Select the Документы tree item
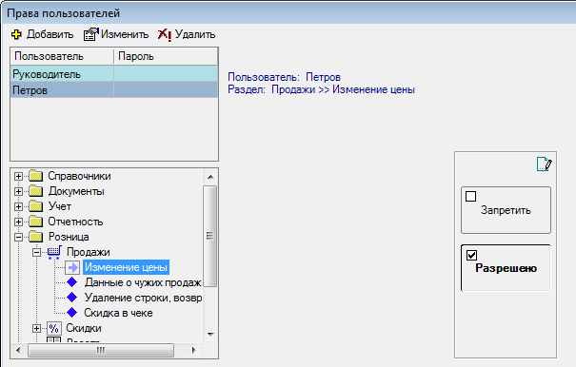The width and height of the screenshot is (576, 367). point(76,191)
